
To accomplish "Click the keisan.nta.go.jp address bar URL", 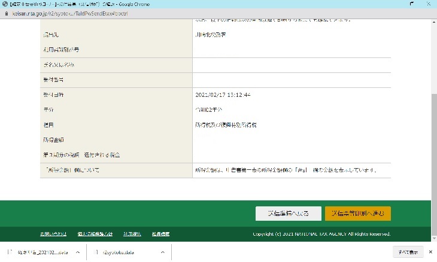I will pos(69,13).
